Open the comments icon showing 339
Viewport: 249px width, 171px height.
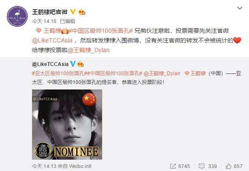click(208, 166)
